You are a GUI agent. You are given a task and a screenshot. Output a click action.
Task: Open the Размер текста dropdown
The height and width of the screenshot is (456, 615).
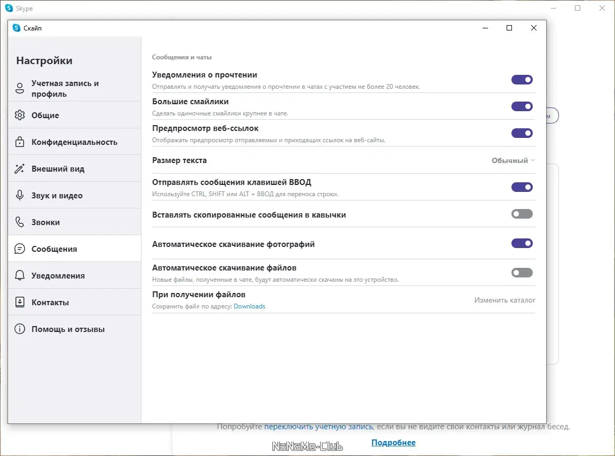coord(512,160)
